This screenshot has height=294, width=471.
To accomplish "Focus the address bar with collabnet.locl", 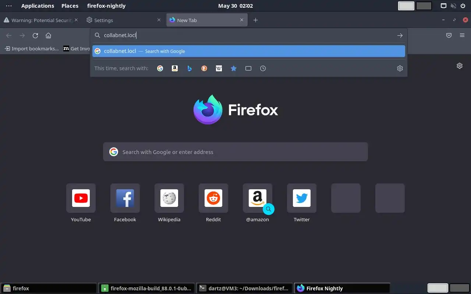I will coord(249,36).
